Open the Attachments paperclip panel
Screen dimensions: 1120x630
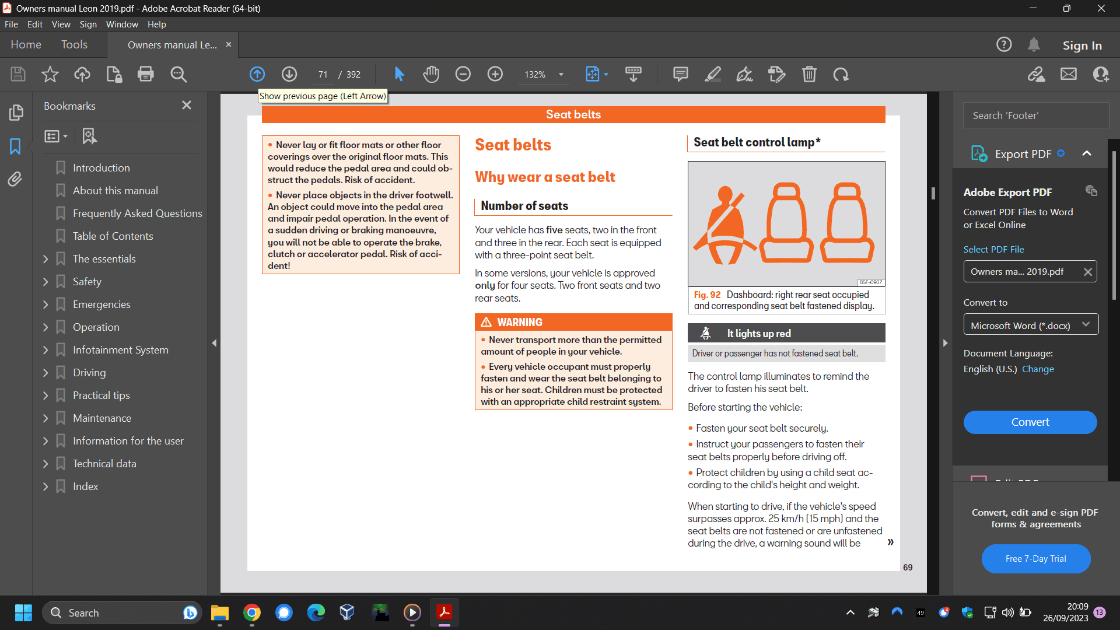click(16, 179)
